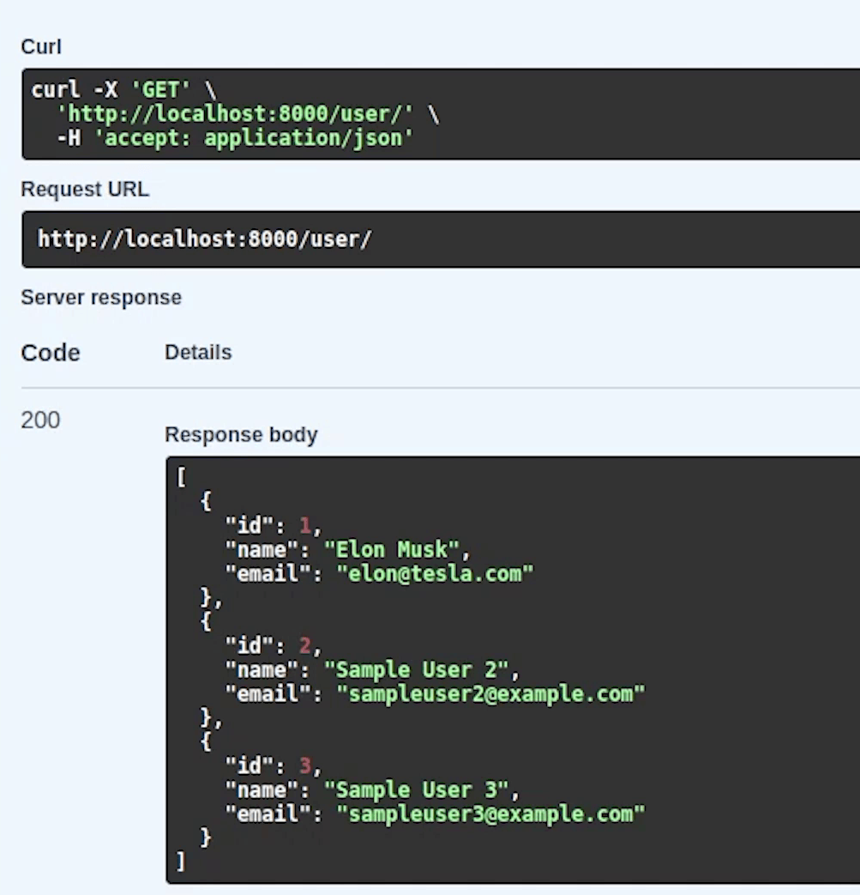Click the 200 status code
The width and height of the screenshot is (860, 895).
click(x=40, y=420)
